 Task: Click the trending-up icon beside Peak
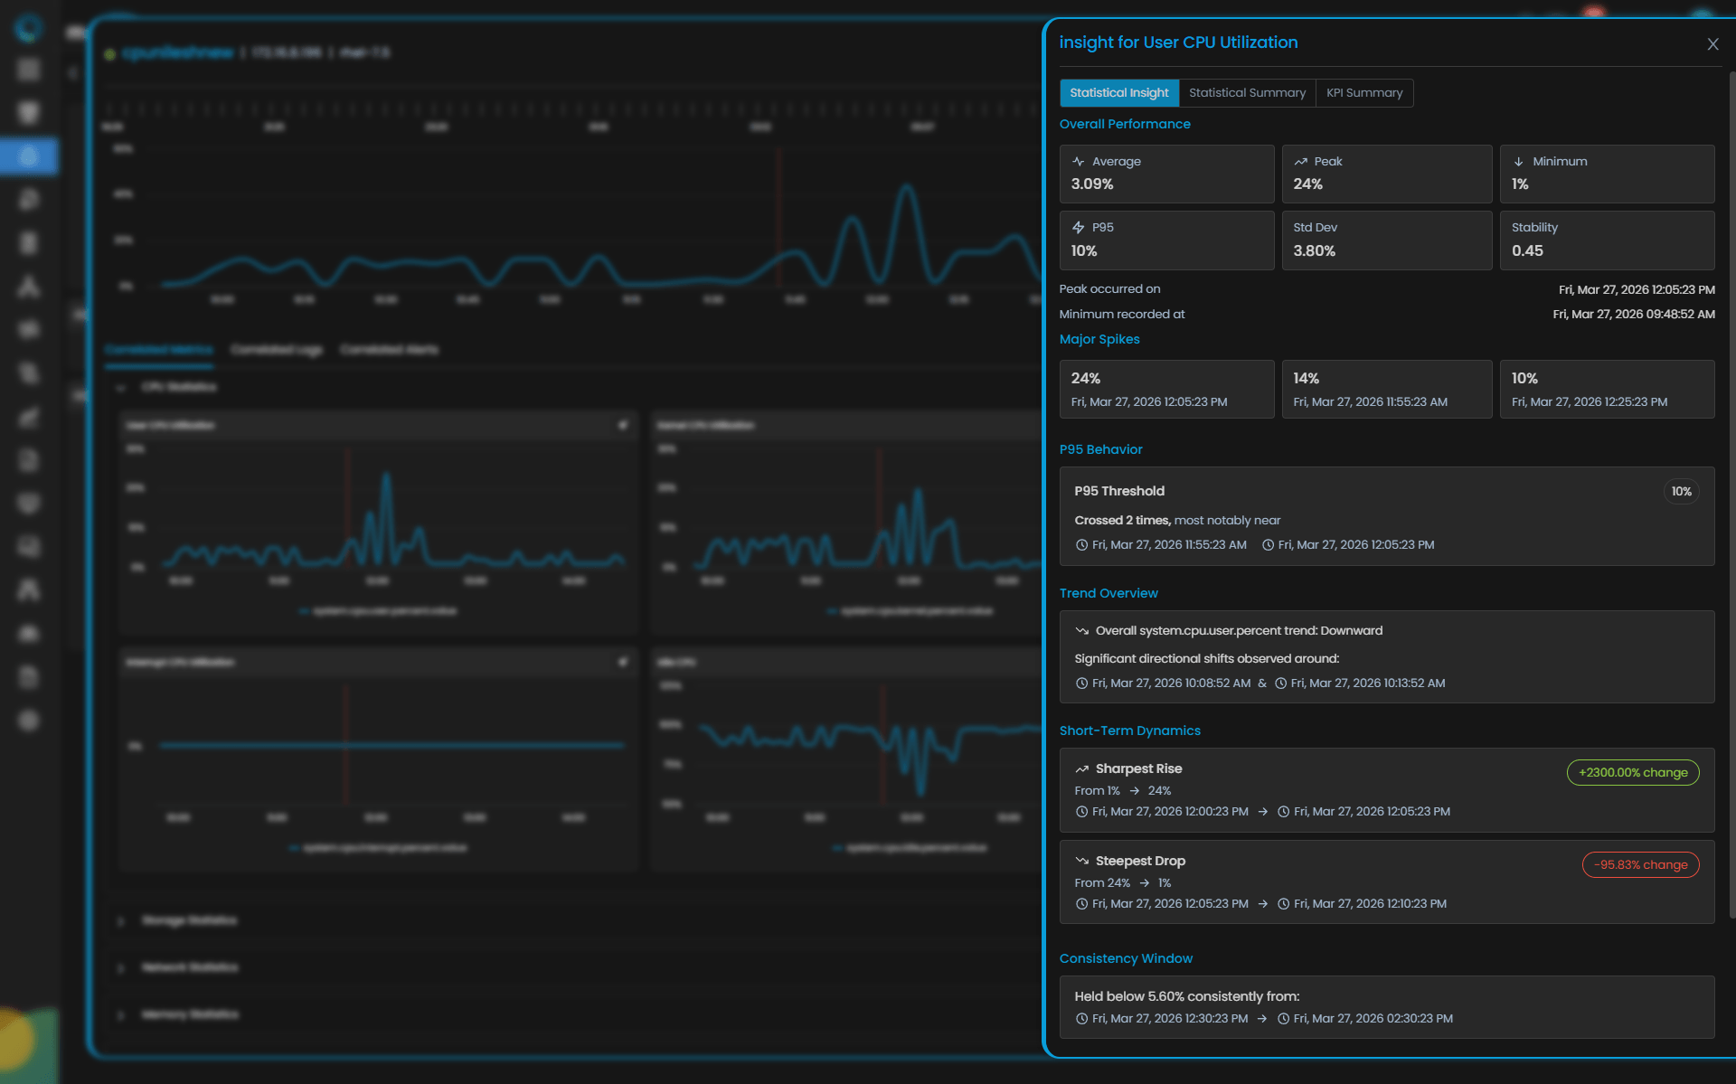click(1300, 162)
